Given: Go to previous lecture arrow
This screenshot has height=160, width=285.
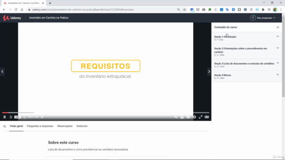Looking at the screenshot, I should [x=2, y=72].
